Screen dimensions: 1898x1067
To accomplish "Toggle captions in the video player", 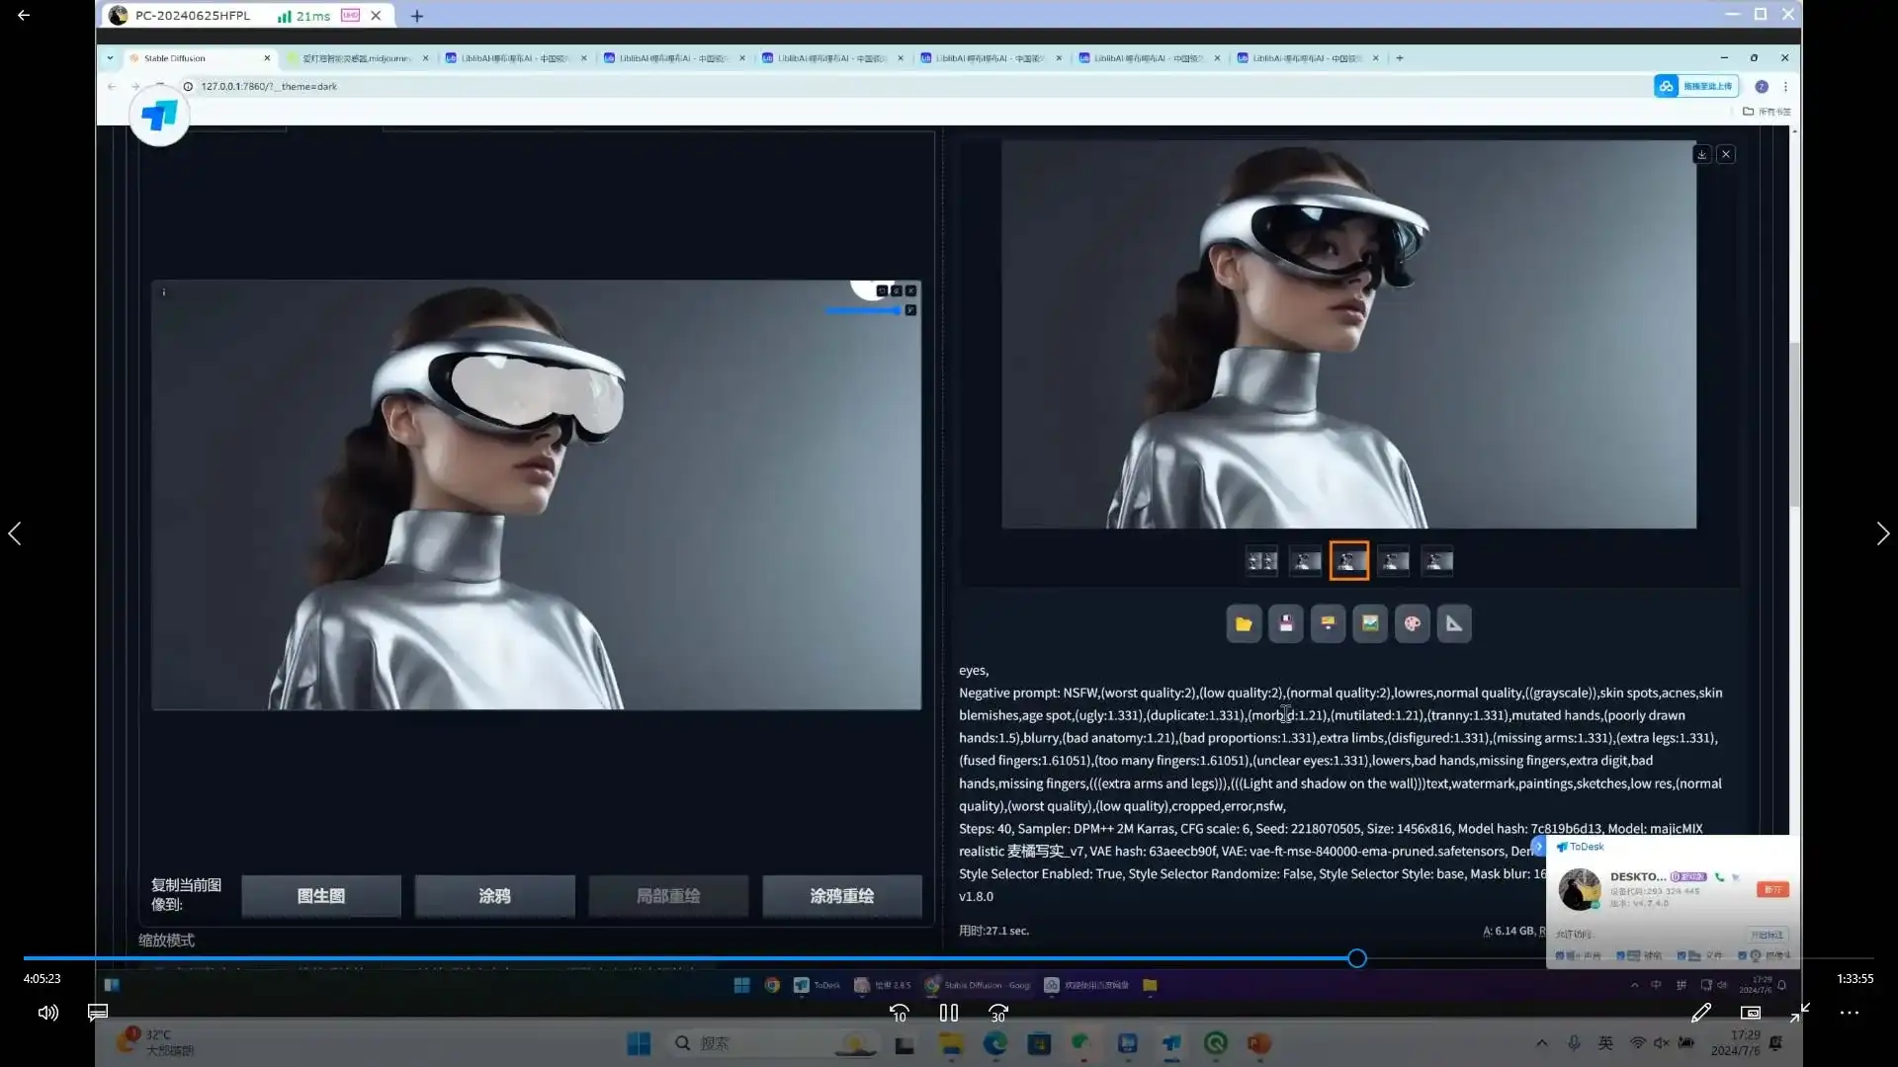I will coord(98,1013).
